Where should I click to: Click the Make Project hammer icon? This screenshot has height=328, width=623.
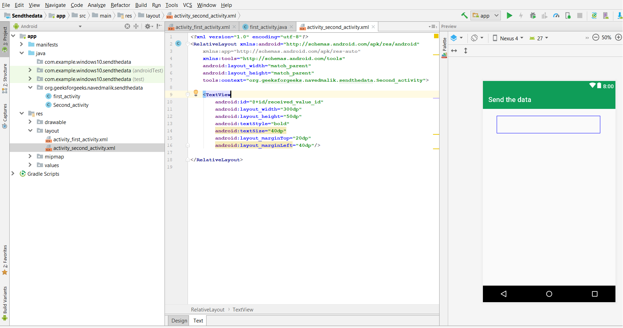click(464, 16)
